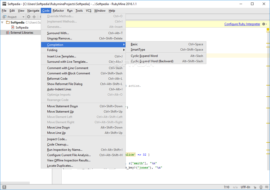The width and height of the screenshot is (270, 190).
Task: Select Basic completion
Action: coord(166,44)
